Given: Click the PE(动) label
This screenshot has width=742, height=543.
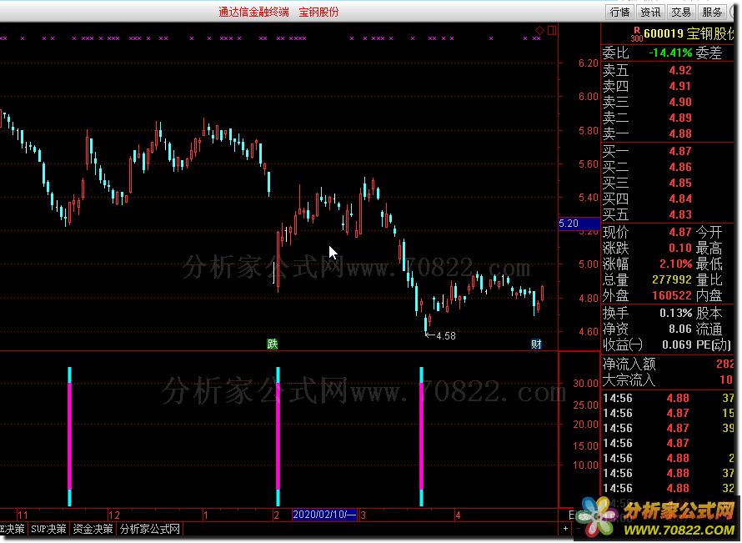Looking at the screenshot, I should coord(714,344).
